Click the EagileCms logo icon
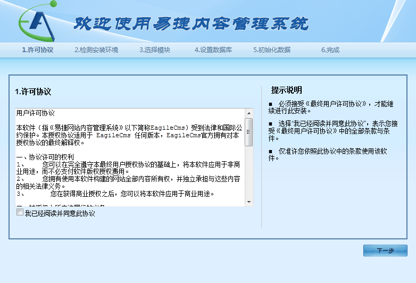Screen dimensions: 416x283 pos(38,21)
